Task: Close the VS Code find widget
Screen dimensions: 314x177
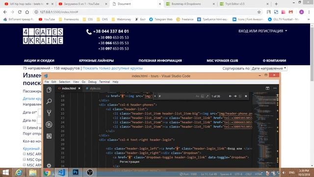Action: [x=246, y=96]
